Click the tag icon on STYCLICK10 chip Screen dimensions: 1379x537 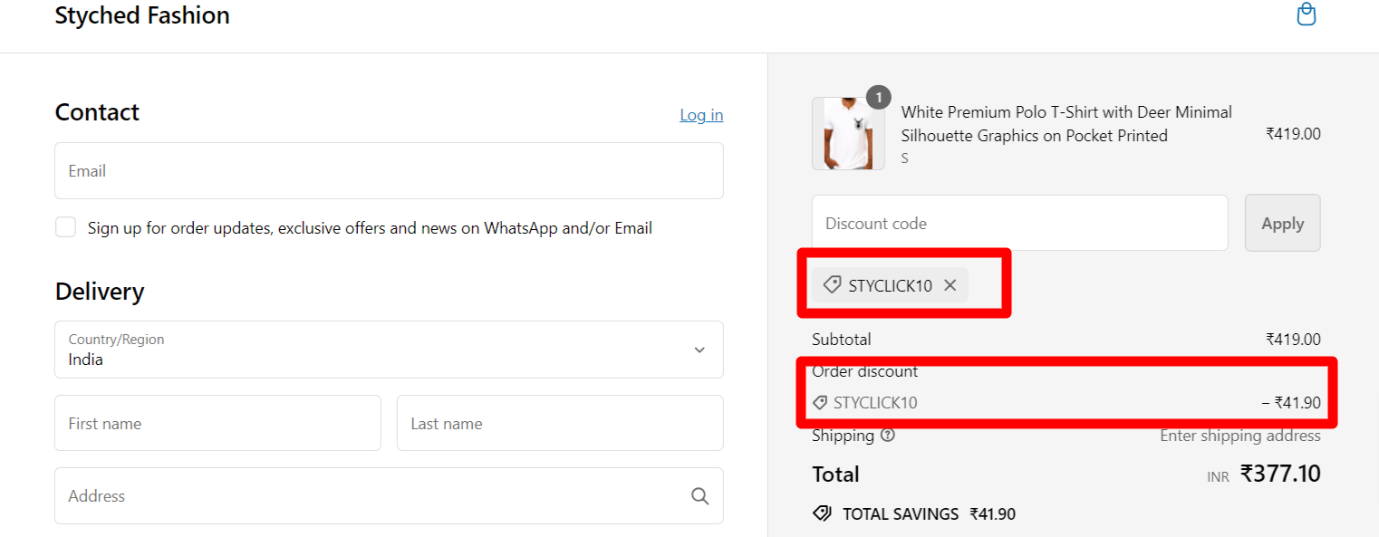point(832,285)
